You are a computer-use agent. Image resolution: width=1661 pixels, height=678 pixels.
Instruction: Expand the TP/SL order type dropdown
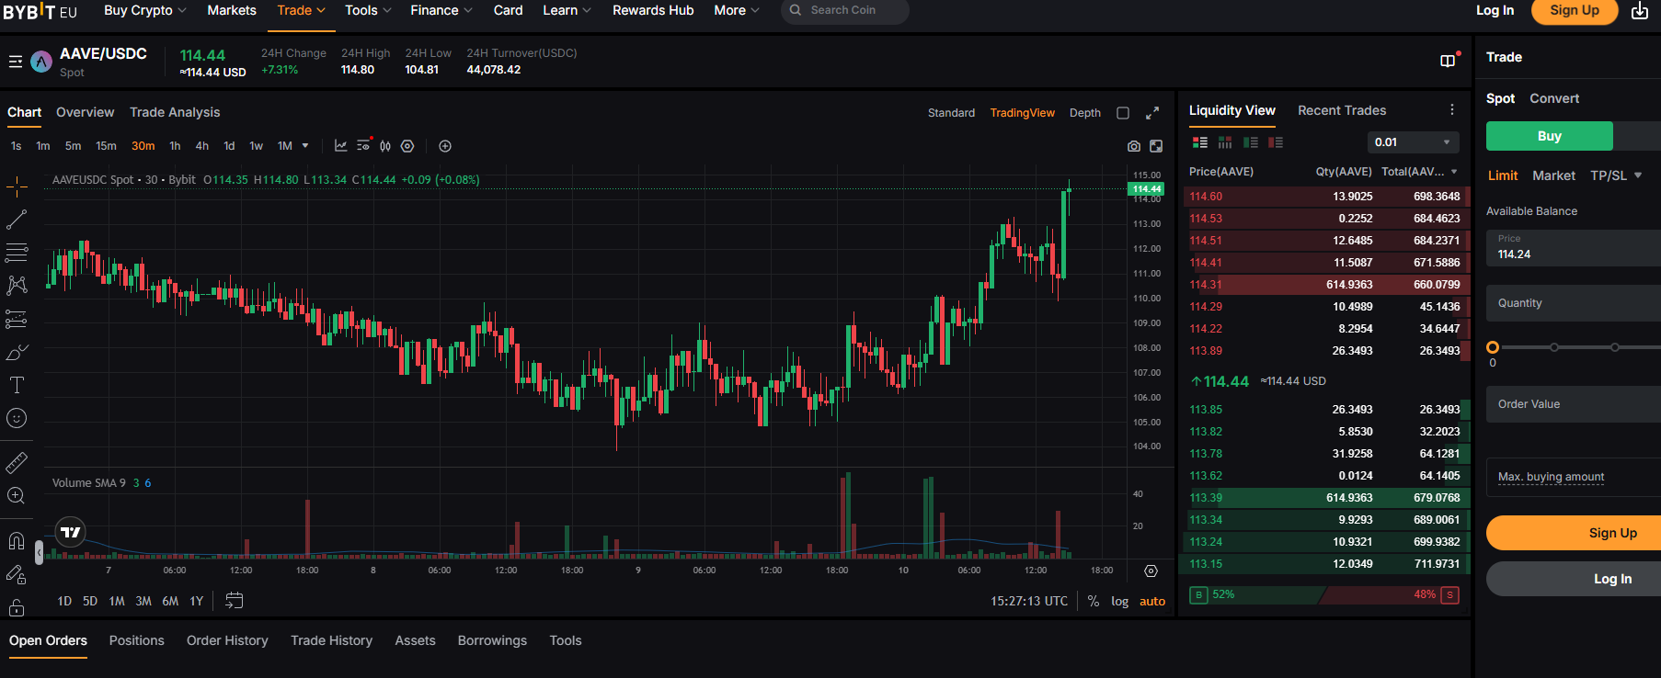(1616, 175)
